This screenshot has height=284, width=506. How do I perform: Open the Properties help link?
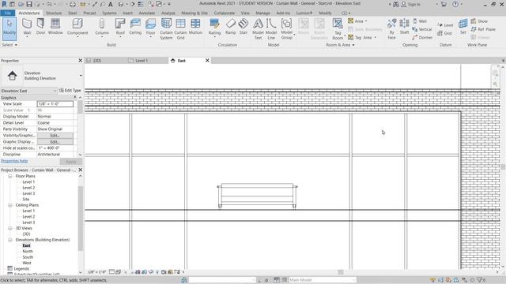pyautogui.click(x=14, y=161)
